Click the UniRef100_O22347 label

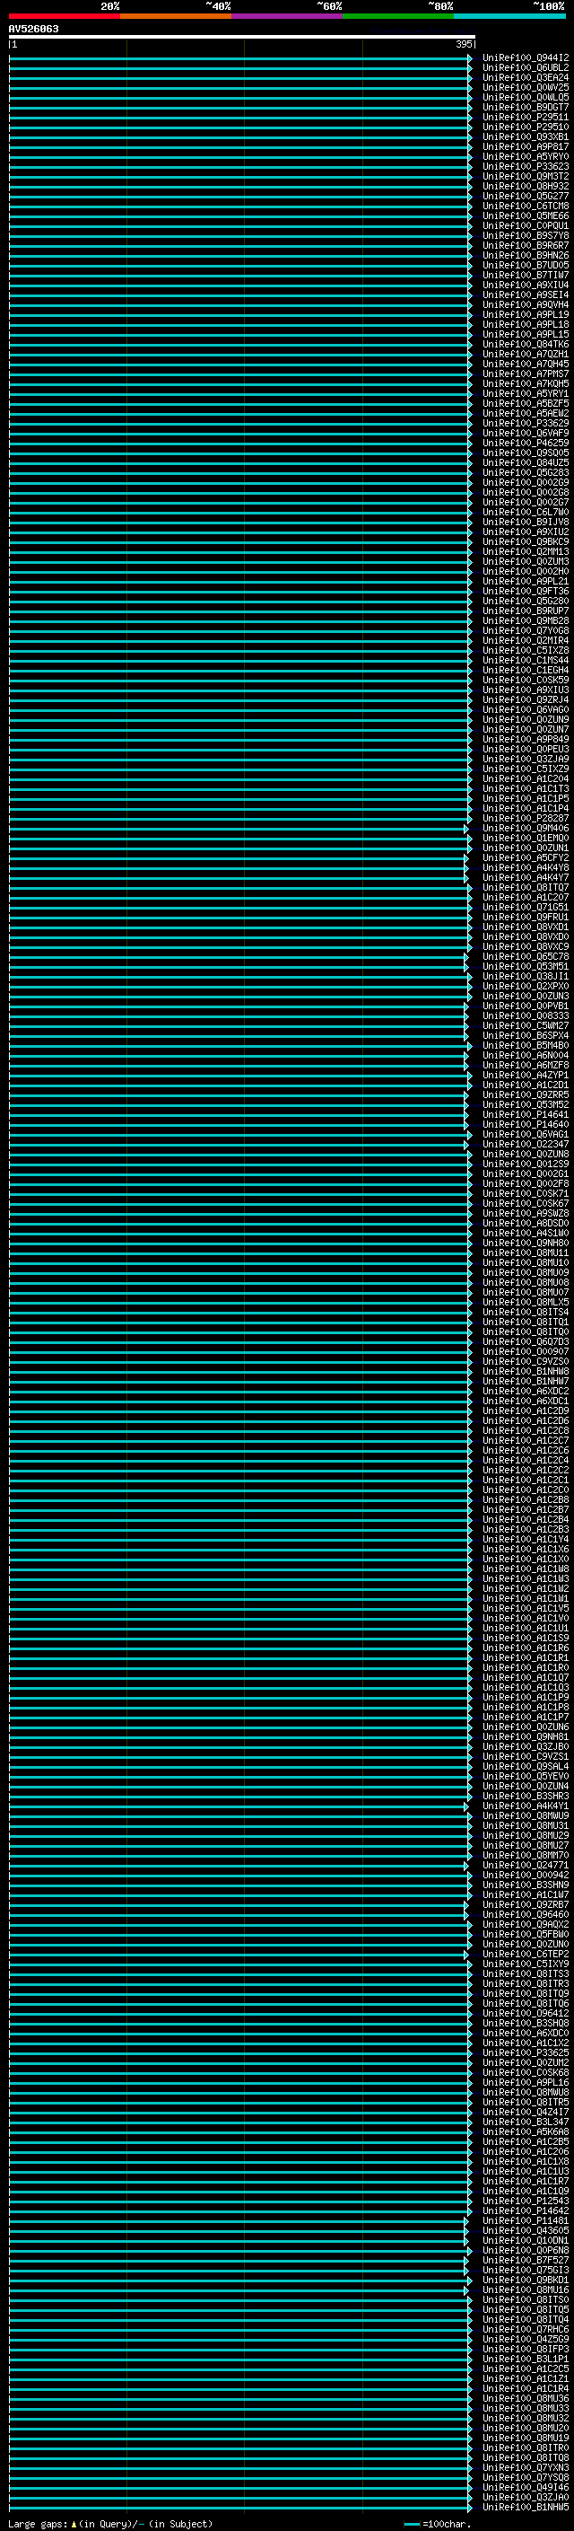click(526, 1145)
